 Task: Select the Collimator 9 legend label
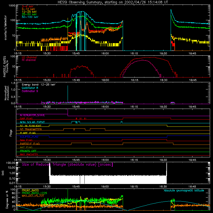[x=30, y=91]
